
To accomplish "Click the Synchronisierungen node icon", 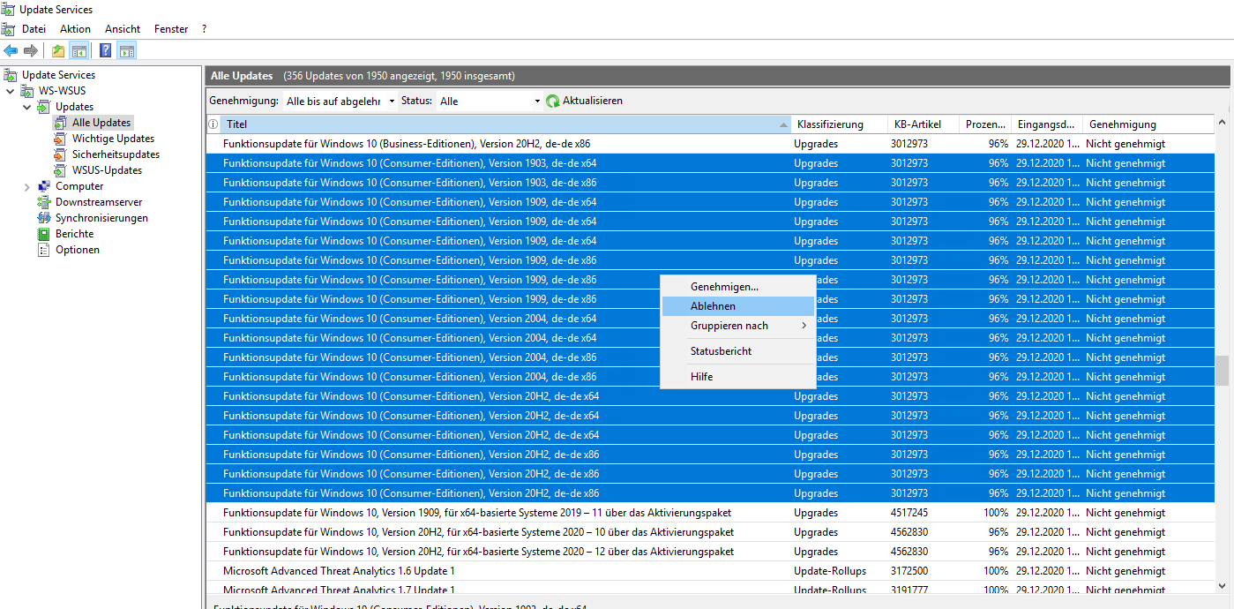I will point(44,218).
